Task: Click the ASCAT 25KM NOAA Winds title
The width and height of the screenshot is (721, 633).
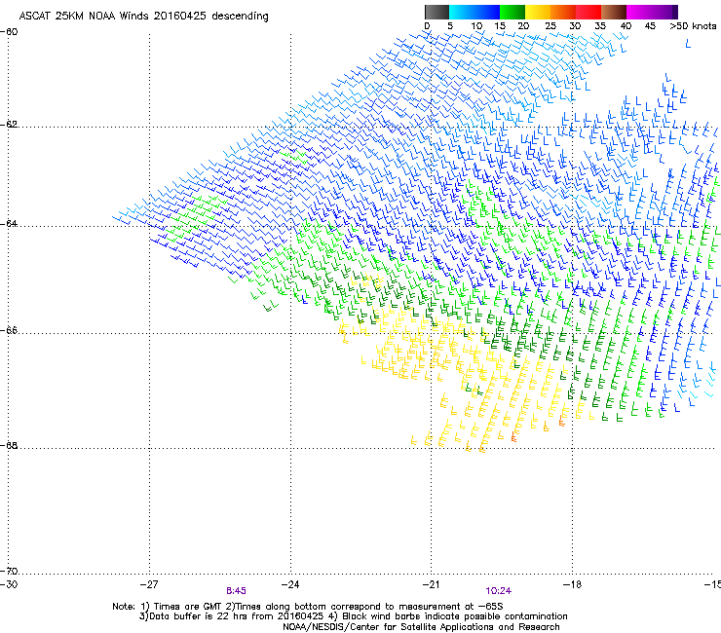Action: [143, 16]
